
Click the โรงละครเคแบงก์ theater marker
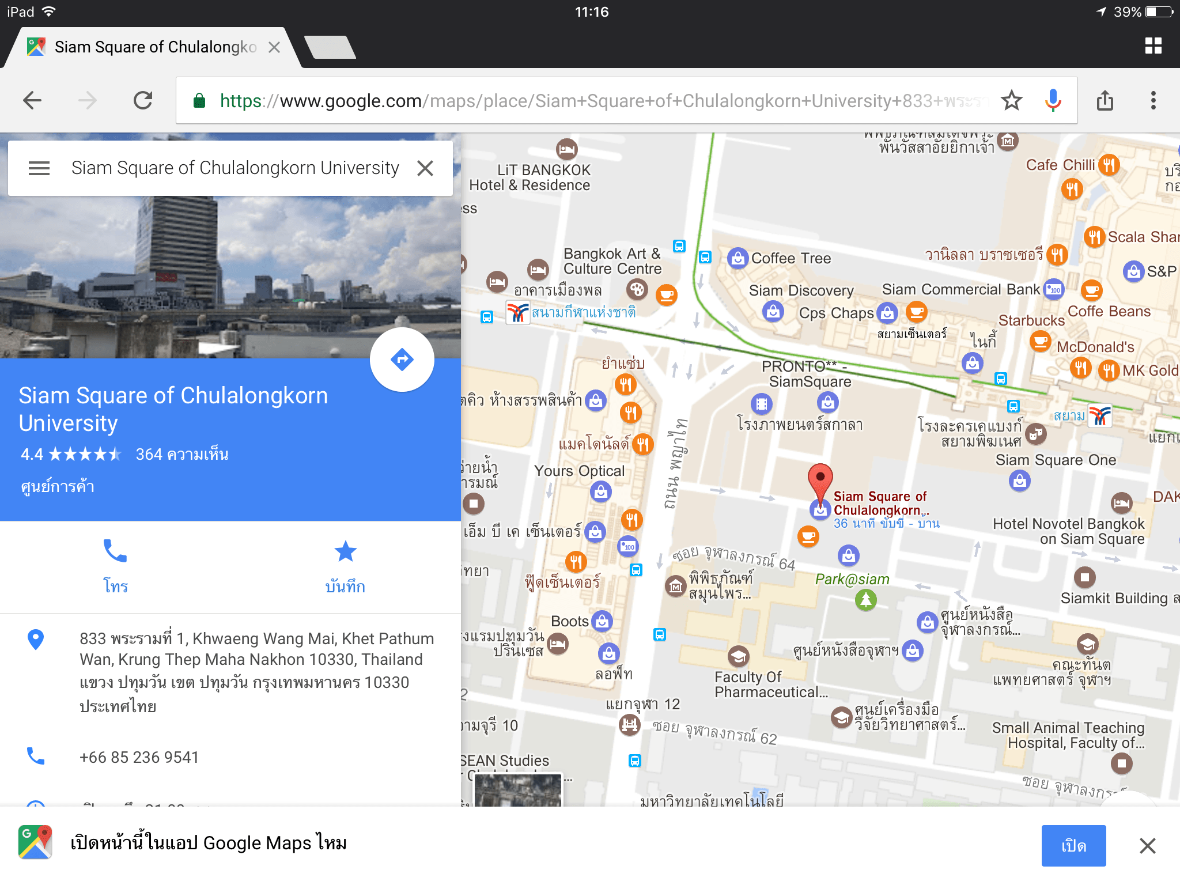coord(1036,433)
